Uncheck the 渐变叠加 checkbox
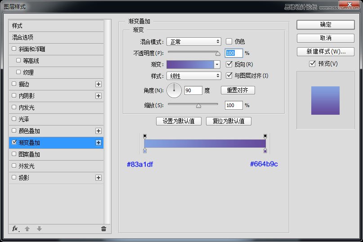Screen dimensions: 363x242 click(x=14, y=142)
